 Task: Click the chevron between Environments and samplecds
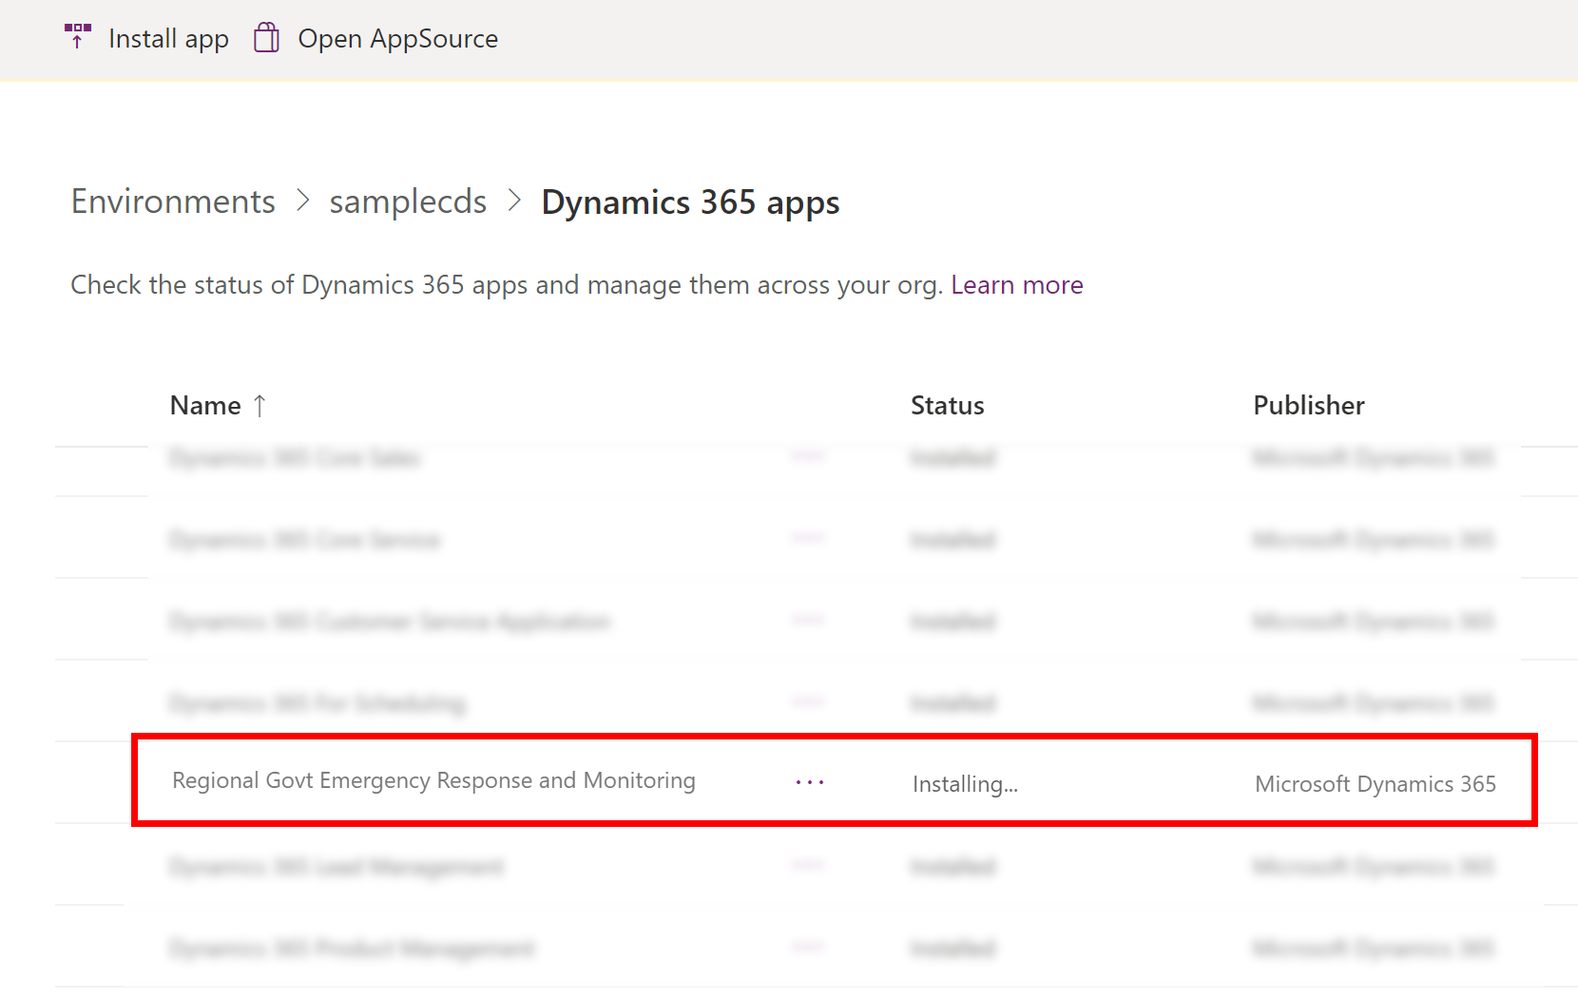tap(302, 201)
